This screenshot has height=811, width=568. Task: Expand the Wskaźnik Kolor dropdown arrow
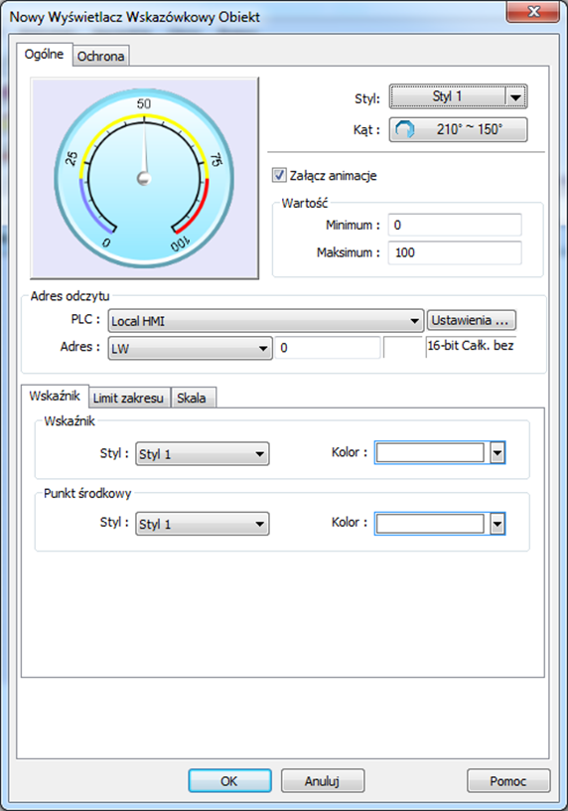click(497, 453)
